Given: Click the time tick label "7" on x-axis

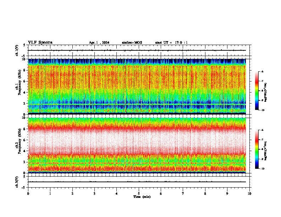Looking at the screenshot, I should (183, 194).
